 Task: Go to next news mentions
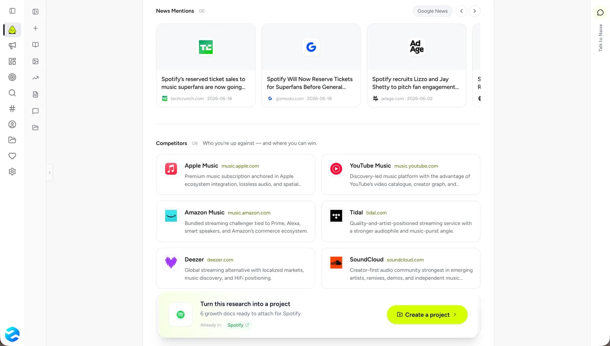pos(475,11)
